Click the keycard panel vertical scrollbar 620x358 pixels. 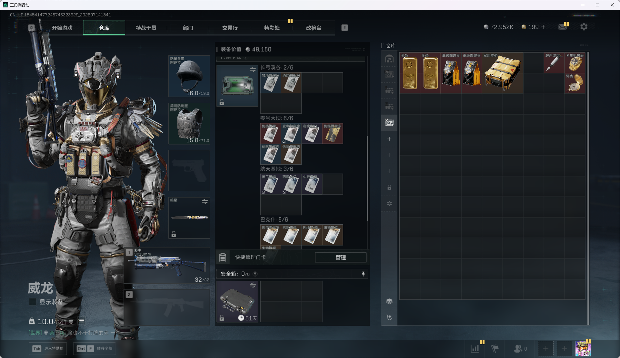(x=367, y=179)
